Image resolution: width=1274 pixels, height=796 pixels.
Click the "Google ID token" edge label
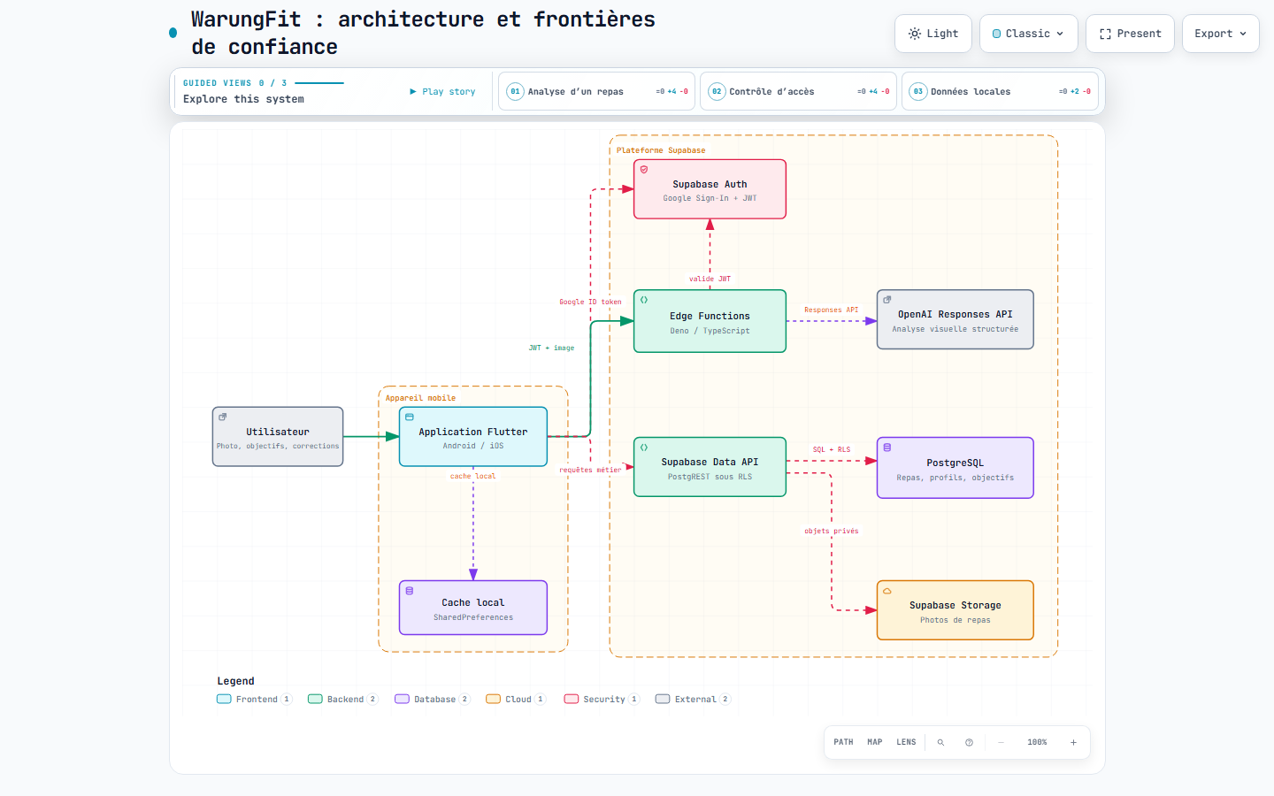click(590, 302)
